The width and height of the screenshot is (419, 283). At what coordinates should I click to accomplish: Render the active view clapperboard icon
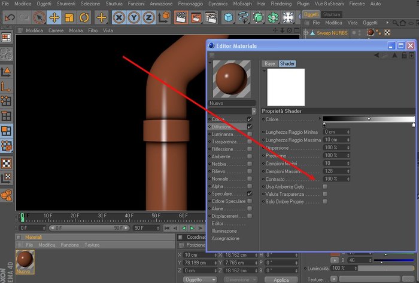coord(181,17)
